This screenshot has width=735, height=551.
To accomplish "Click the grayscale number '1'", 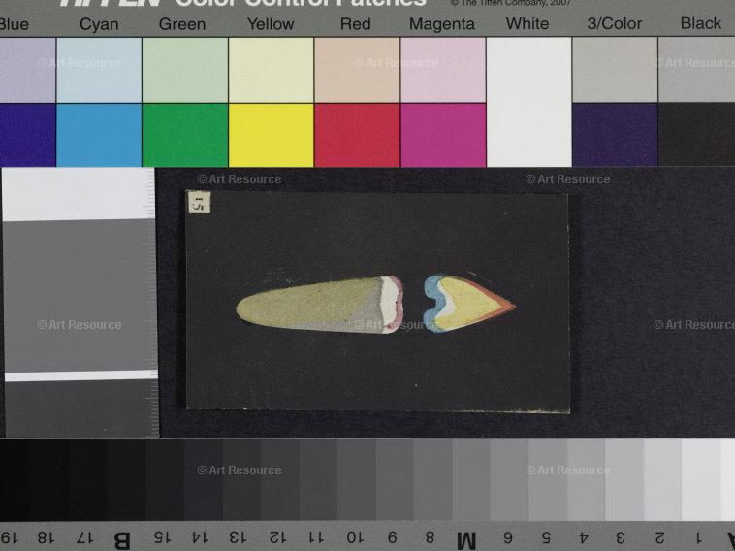I will 698,536.
